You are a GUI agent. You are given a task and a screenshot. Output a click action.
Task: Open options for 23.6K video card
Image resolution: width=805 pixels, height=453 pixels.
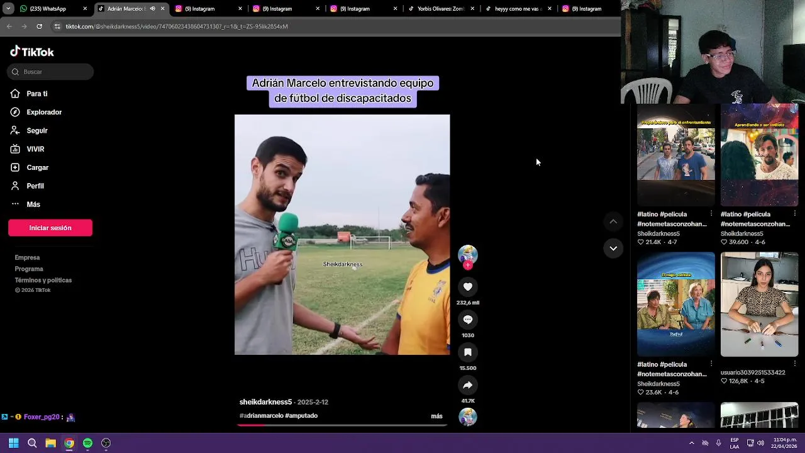pos(711,364)
